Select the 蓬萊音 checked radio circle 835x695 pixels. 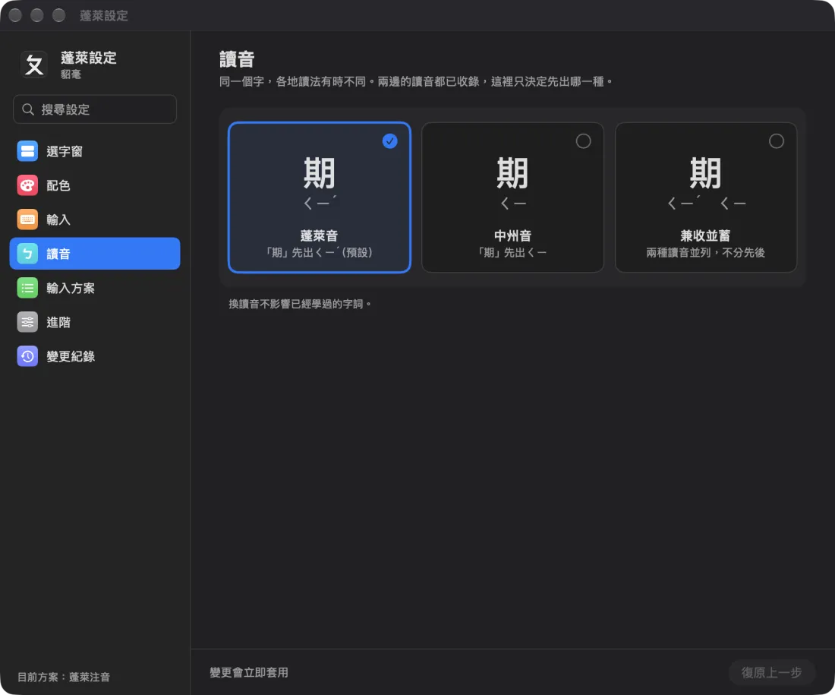(390, 141)
